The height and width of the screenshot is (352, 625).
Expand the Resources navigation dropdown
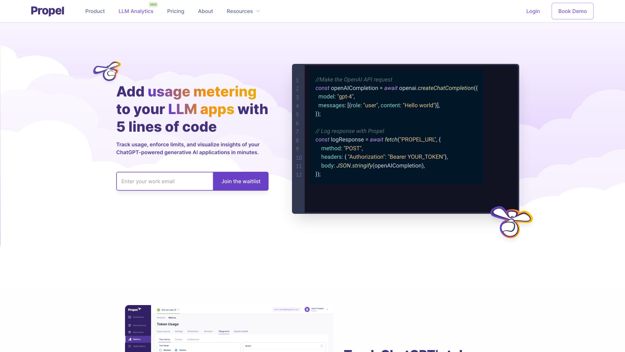[x=243, y=11]
